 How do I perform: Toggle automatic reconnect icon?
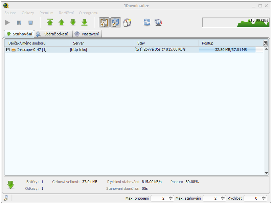tap(116, 22)
